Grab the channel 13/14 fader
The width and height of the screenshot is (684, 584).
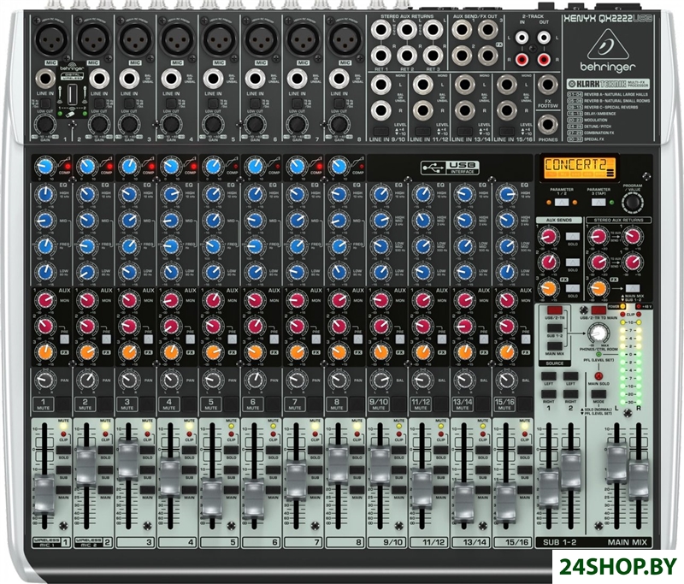pyautogui.click(x=463, y=504)
